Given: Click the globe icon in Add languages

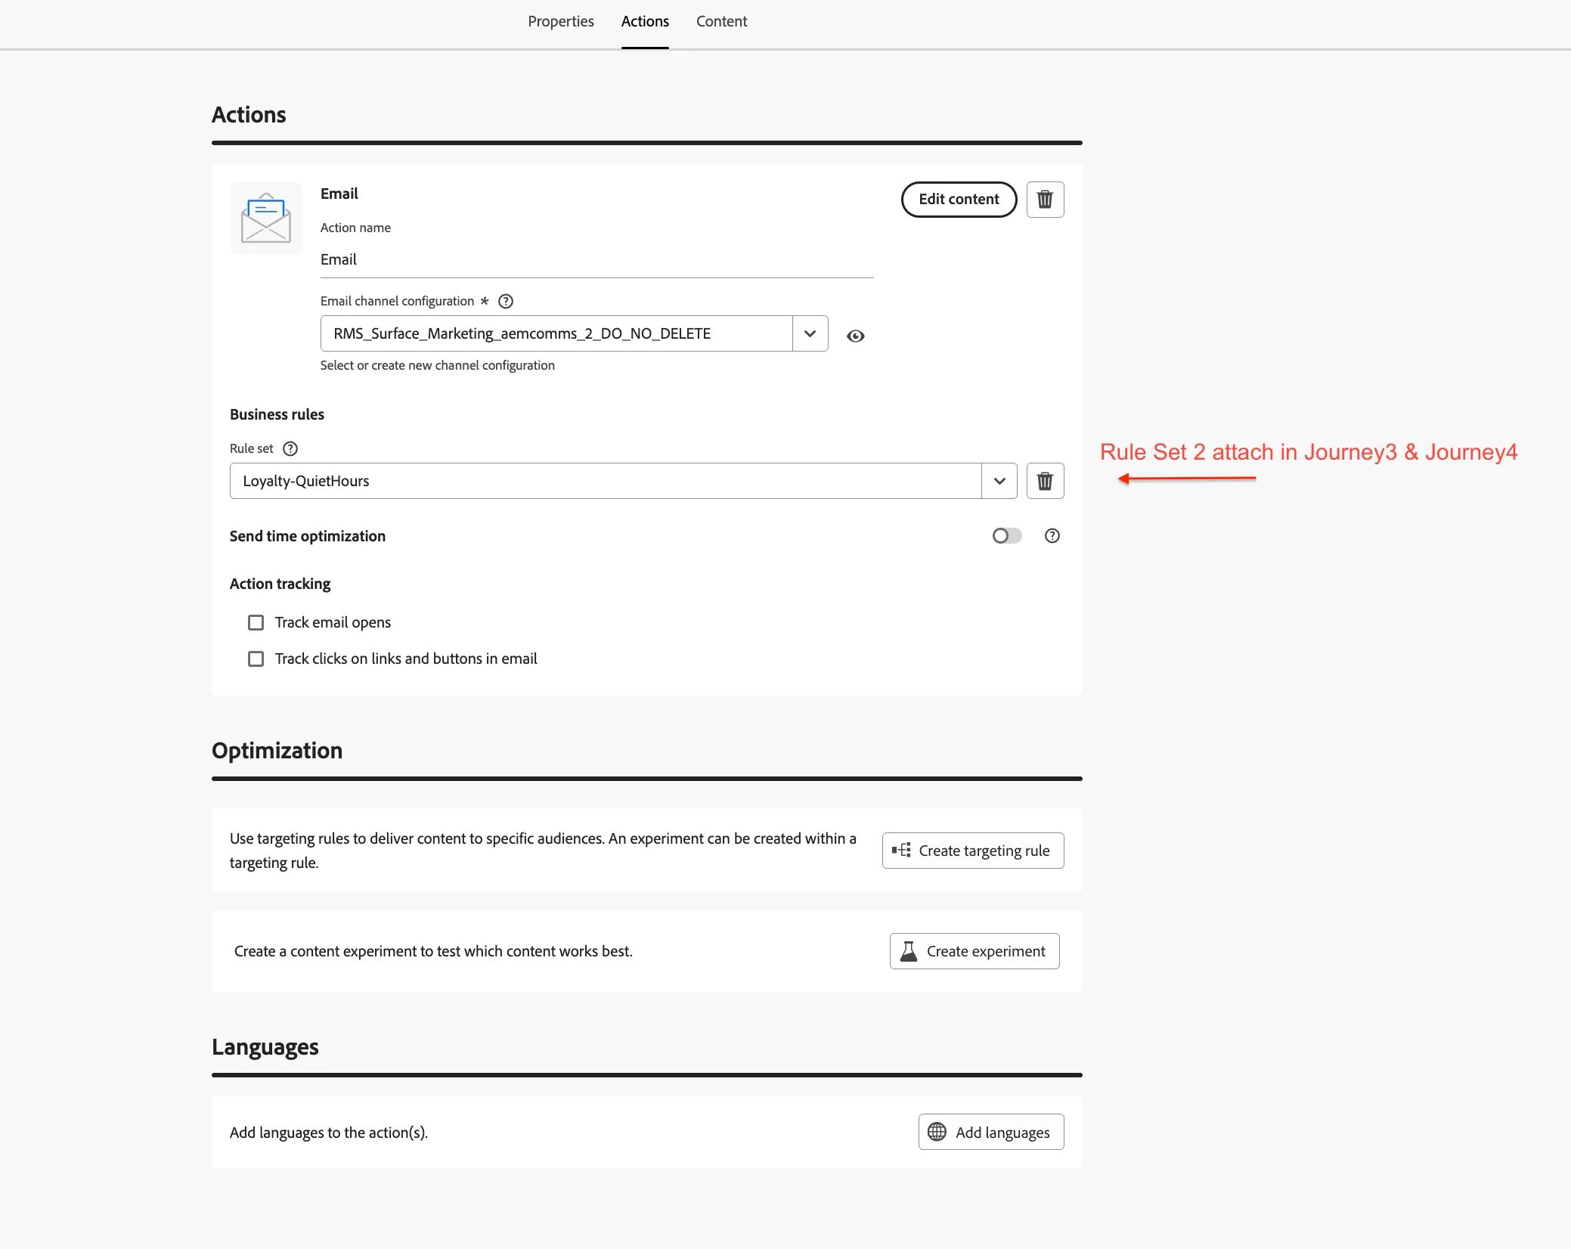Looking at the screenshot, I should (937, 1132).
